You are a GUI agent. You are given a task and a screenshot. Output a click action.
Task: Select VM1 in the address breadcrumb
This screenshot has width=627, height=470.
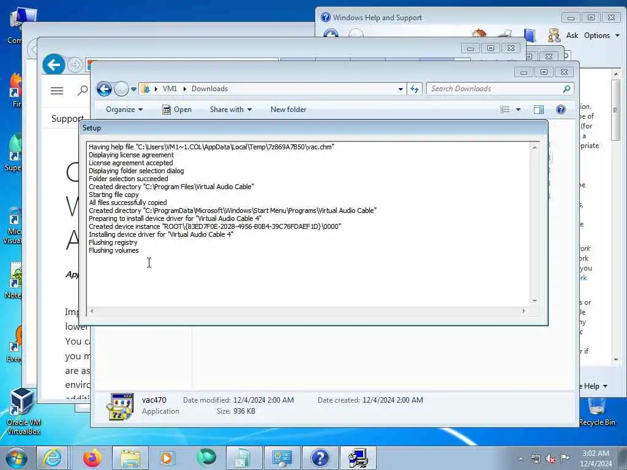[170, 89]
